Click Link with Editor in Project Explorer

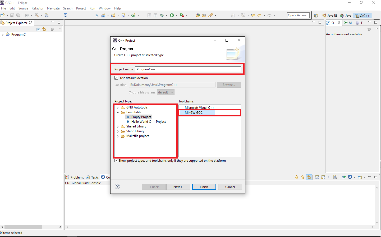click(44, 29)
